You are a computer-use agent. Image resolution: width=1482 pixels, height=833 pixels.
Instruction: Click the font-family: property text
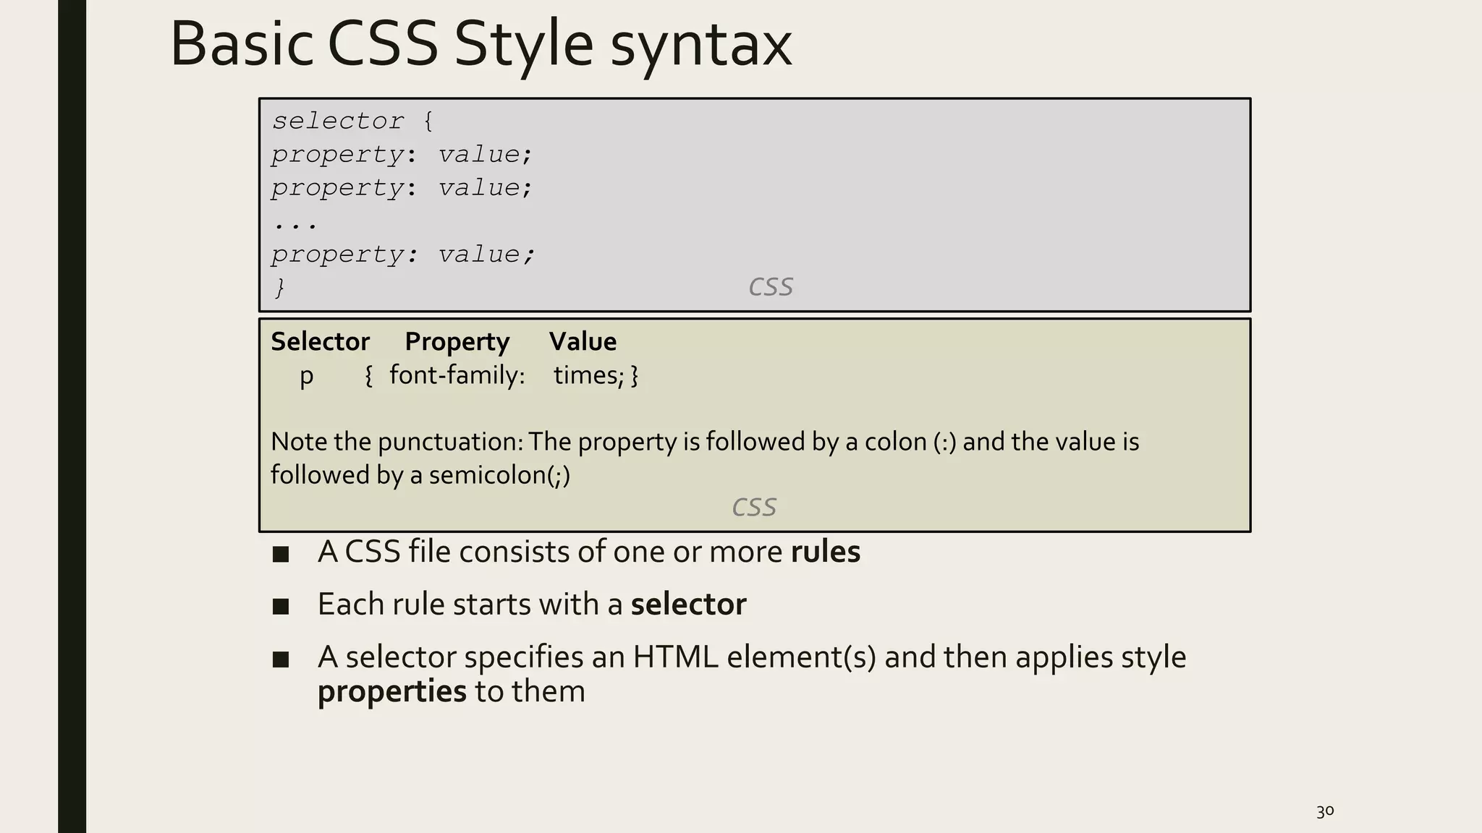[457, 375]
